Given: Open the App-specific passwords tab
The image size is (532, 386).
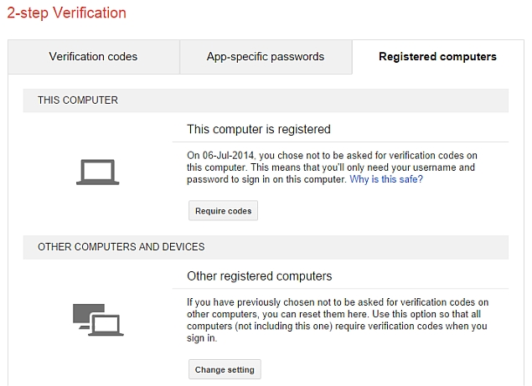Looking at the screenshot, I should click(266, 57).
